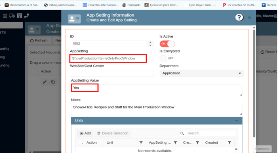Open the Bienvenidos a El Sal... bookmark
The width and height of the screenshot is (278, 153).
(22, 5)
